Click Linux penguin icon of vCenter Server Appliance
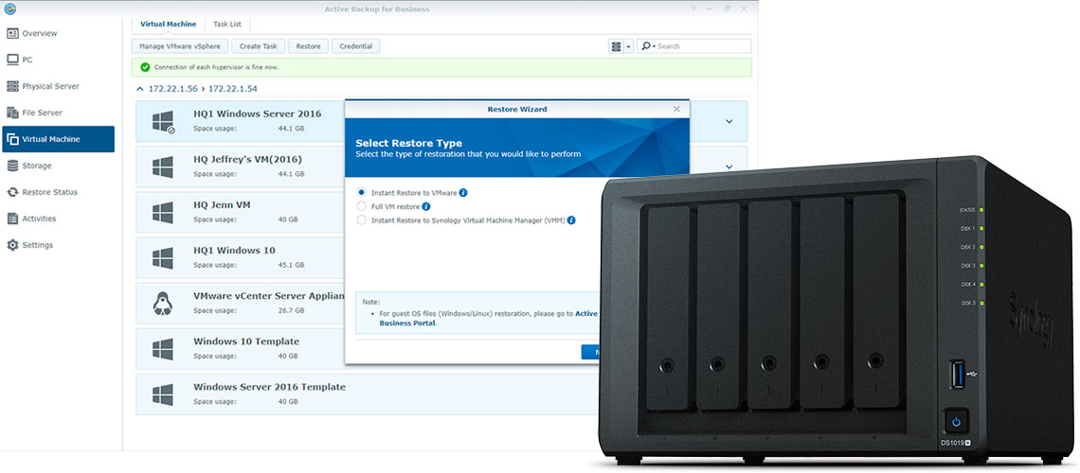The image size is (1080, 473). click(x=163, y=303)
